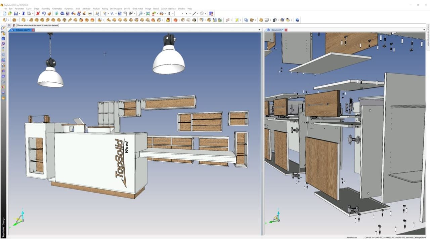430x242 pixels.
Task: Click Inv=Hid in the status bar
Action: pyautogui.click(x=409, y=237)
